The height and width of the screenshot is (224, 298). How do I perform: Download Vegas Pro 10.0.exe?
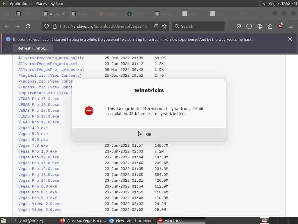coord(39,157)
